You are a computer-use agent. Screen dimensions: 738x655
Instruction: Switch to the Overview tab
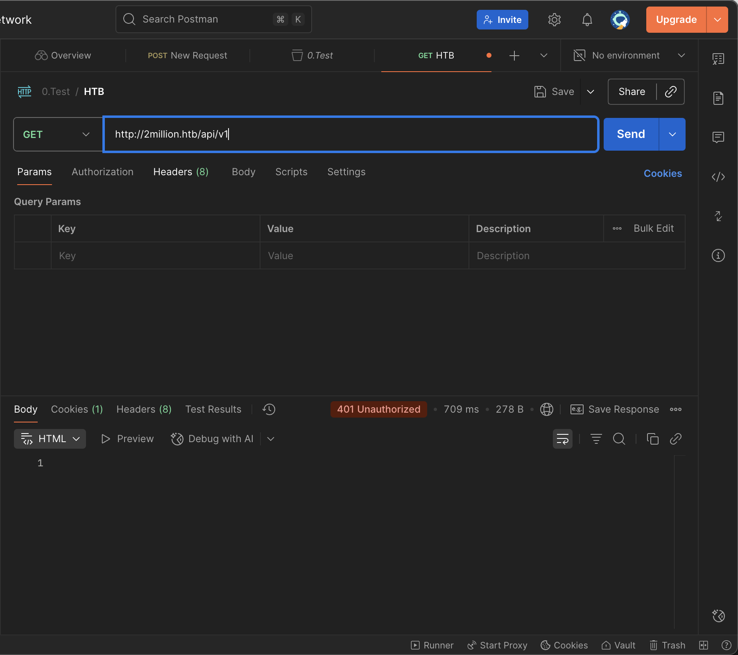[63, 56]
